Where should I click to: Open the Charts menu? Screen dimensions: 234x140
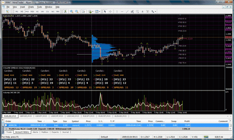pyautogui.click(x=31, y=7)
